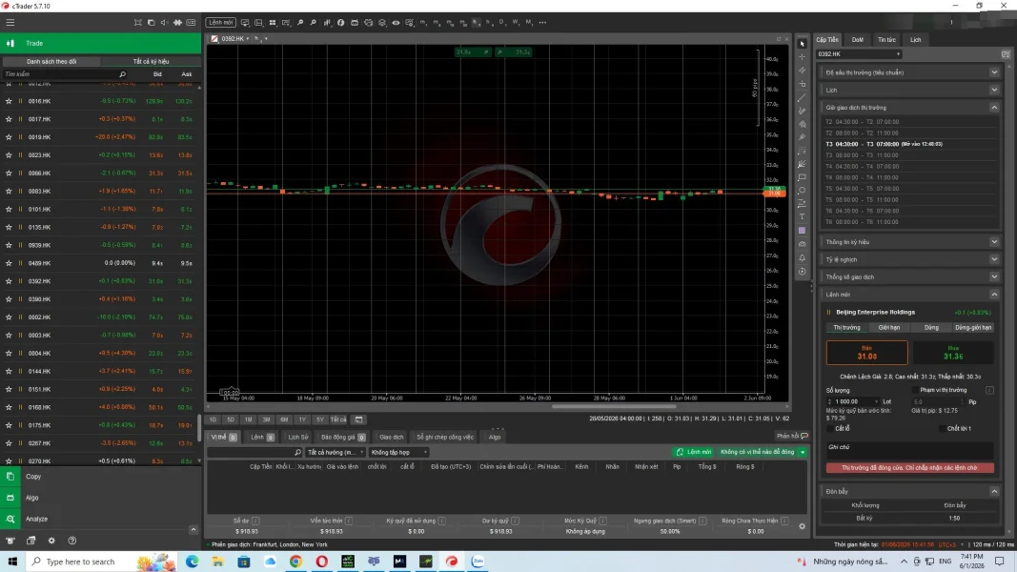Open Copy section in sidebar
Screen dimensions: 1017x572
coord(100,476)
